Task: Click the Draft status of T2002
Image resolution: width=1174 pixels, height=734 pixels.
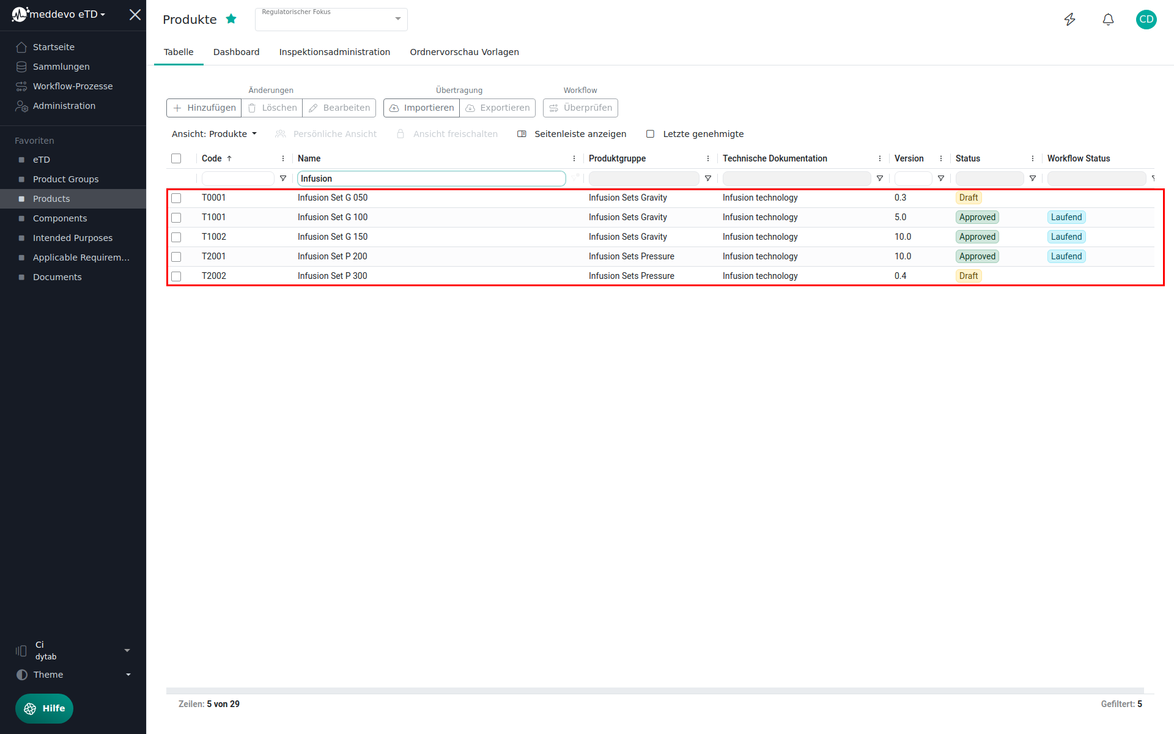Action: [969, 276]
